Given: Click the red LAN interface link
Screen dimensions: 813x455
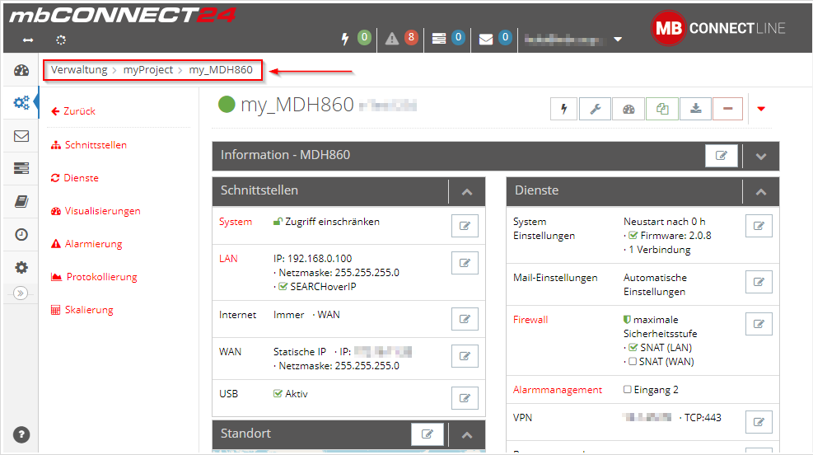Looking at the screenshot, I should click(228, 258).
